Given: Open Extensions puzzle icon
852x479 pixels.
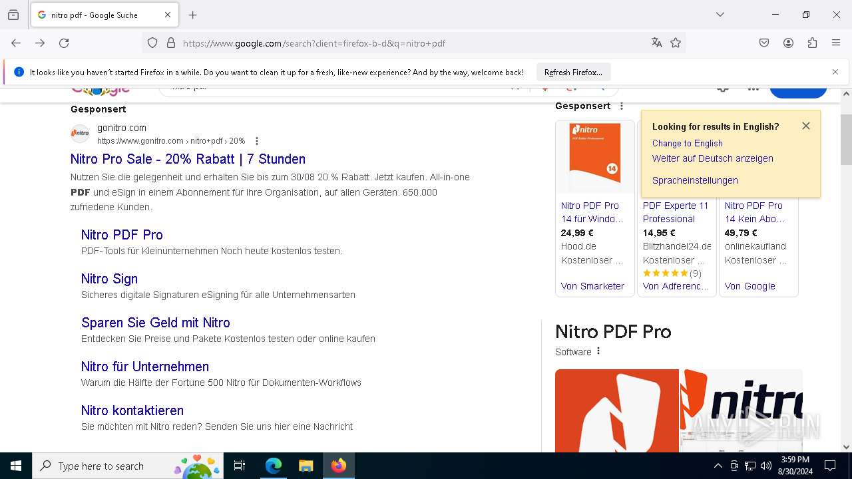Looking at the screenshot, I should [812, 43].
